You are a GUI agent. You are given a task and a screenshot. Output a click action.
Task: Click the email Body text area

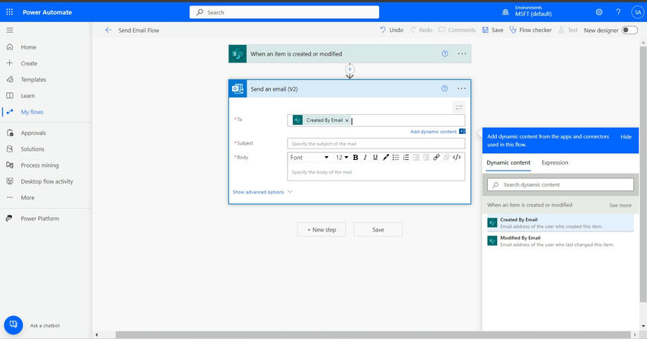coord(376,172)
